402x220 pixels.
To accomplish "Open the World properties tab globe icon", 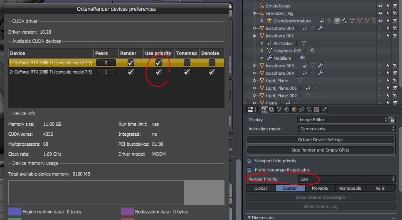I will (286, 110).
